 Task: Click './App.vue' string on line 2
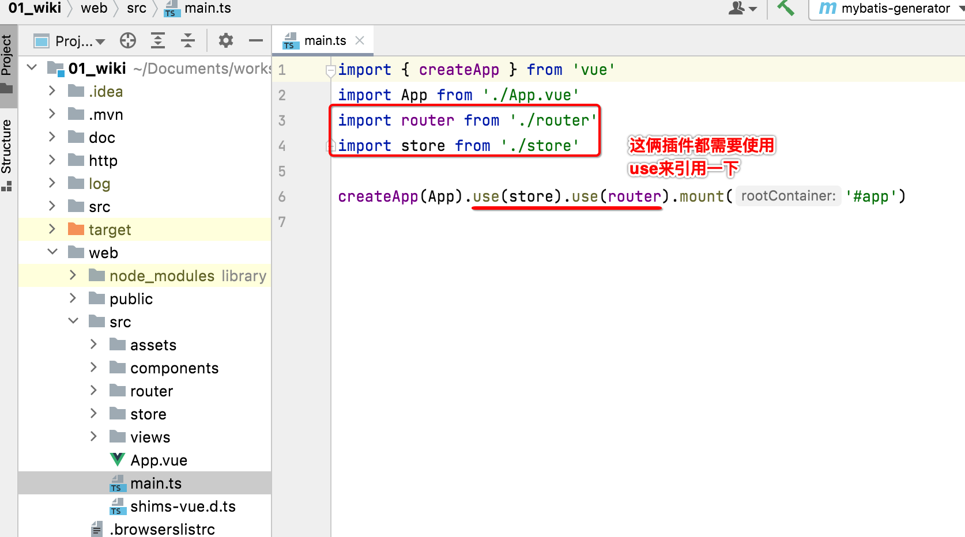point(531,95)
